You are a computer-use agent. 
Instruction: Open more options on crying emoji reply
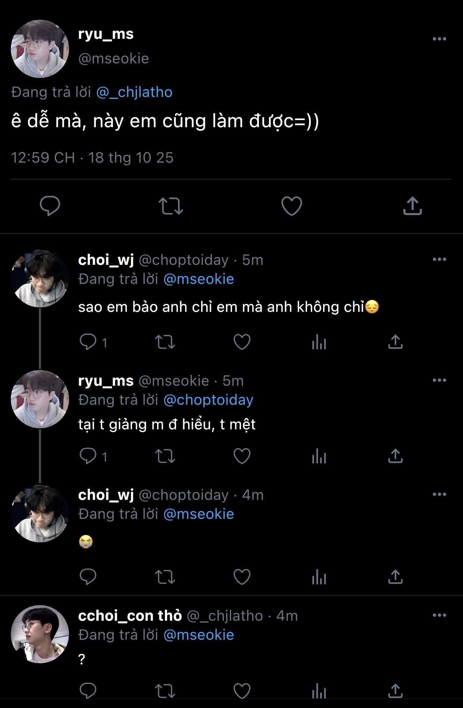coord(439,494)
